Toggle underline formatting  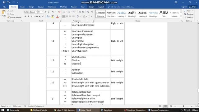[x=32, y=16]
